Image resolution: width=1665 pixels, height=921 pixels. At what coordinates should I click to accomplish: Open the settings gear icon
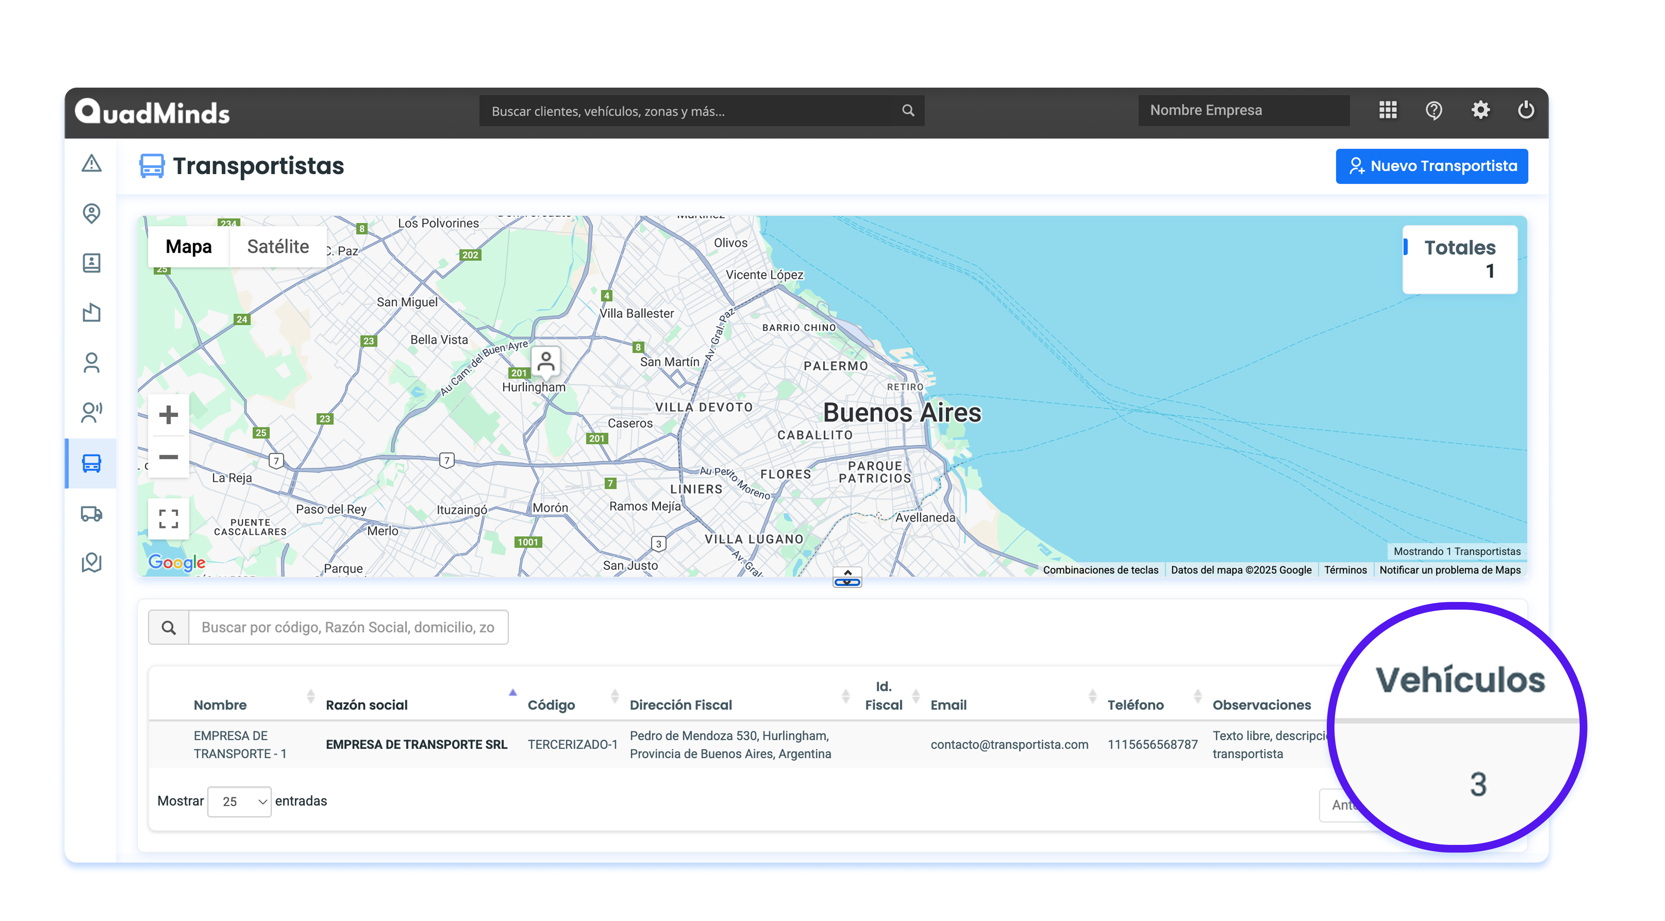click(1480, 110)
